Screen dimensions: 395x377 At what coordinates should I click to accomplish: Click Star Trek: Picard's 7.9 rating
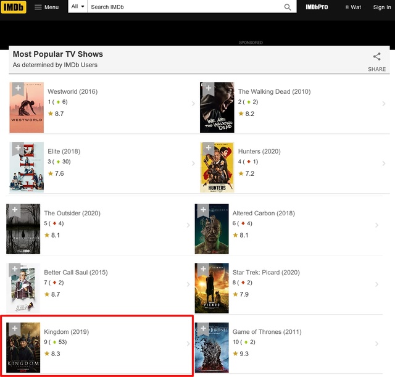click(241, 294)
